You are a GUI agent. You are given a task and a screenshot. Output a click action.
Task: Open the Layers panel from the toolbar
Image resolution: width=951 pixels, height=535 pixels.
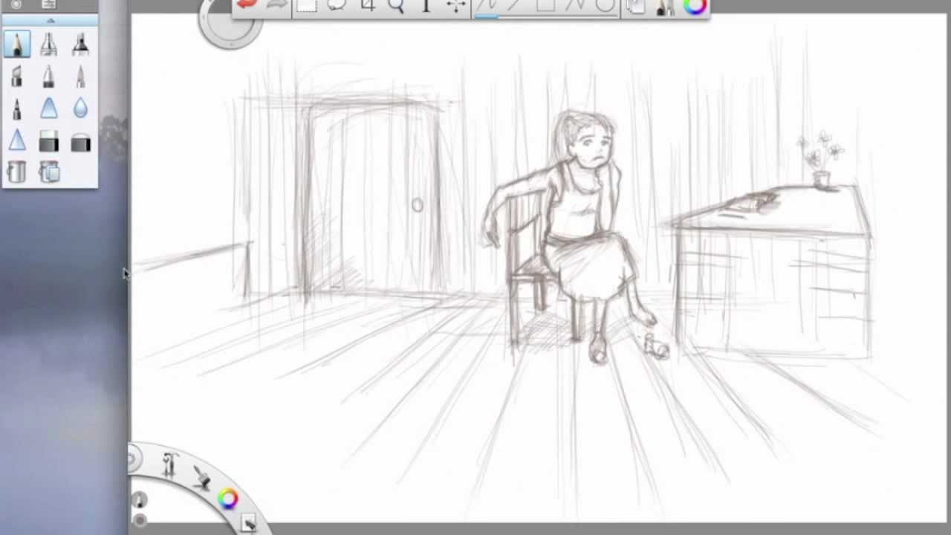point(636,7)
